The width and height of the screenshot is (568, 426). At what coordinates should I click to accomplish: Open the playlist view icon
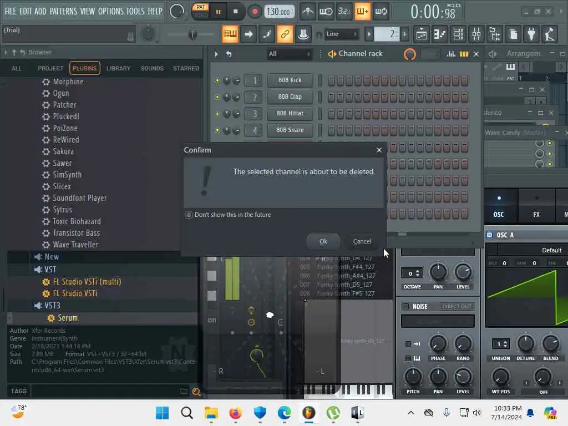pos(422,34)
